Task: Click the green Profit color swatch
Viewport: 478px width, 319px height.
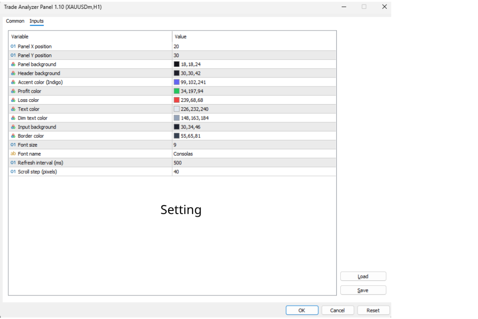Action: point(177,91)
